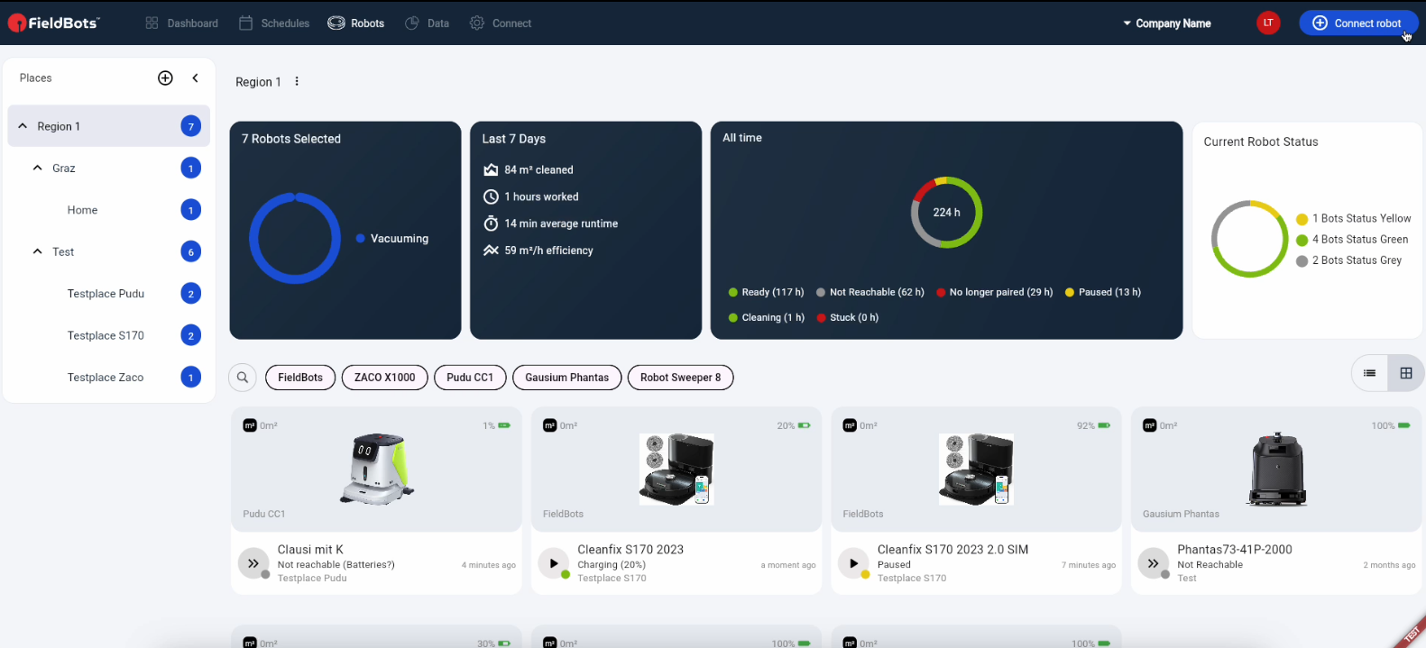Click the hours worked clock icon

[491, 196]
